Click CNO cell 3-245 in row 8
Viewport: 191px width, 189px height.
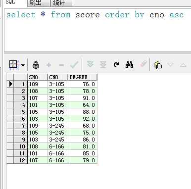tap(58, 133)
